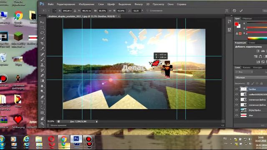Select the Zoom tool in toolbox
This screenshot has width=267, height=150.
(42, 124)
